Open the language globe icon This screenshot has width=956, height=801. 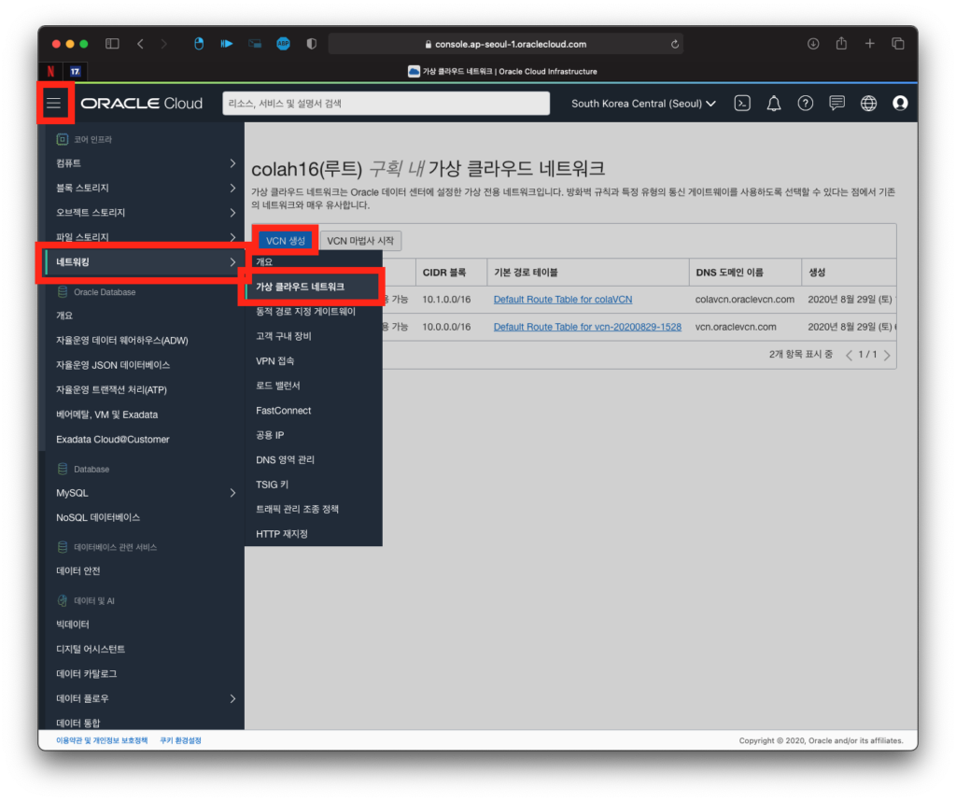(x=868, y=104)
